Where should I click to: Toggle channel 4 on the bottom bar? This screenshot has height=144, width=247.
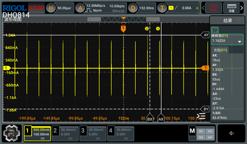click(x=110, y=131)
